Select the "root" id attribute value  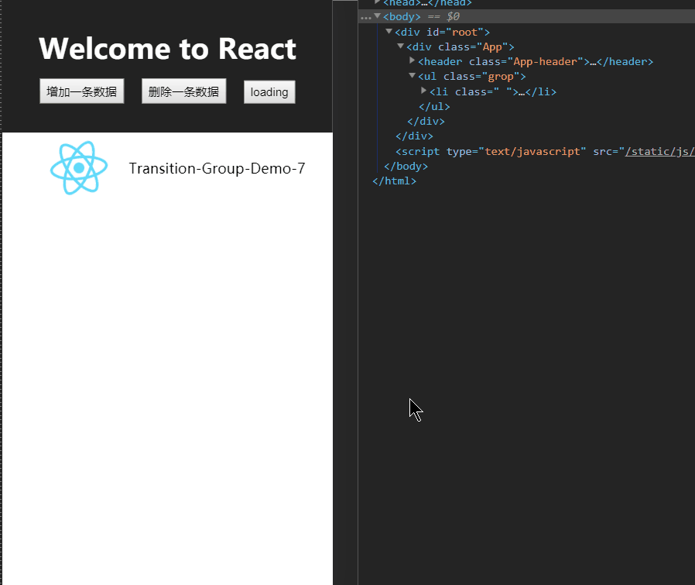pos(464,32)
